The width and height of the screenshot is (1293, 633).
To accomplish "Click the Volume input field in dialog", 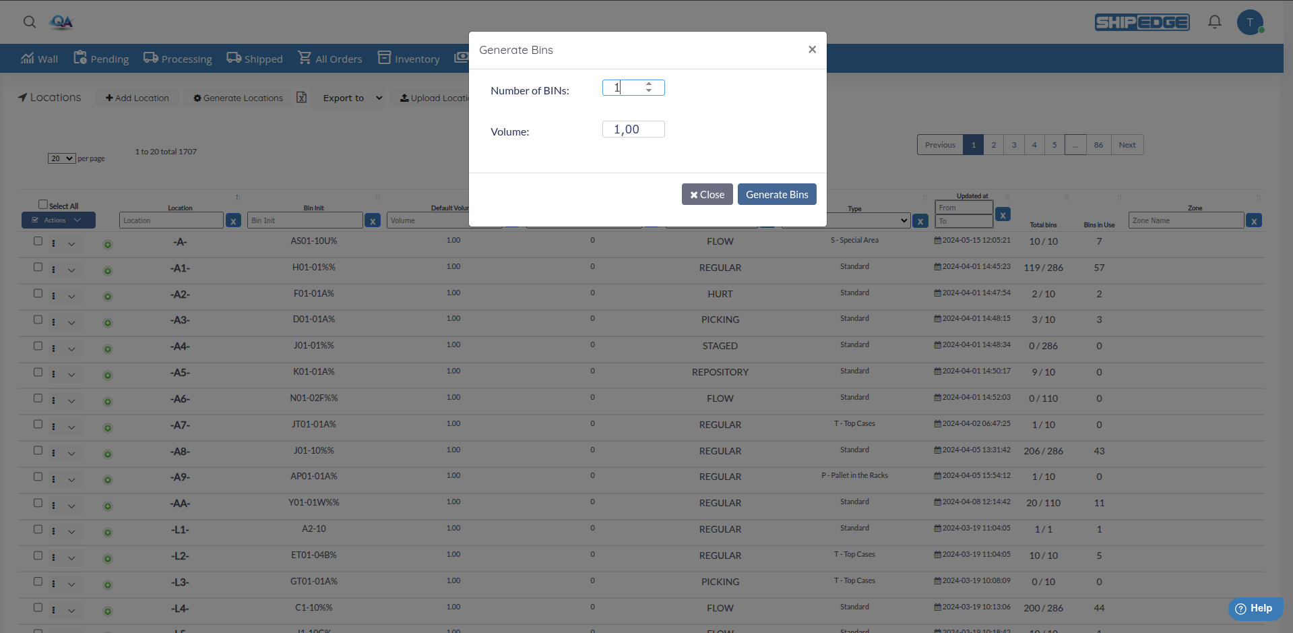I will click(x=633, y=129).
